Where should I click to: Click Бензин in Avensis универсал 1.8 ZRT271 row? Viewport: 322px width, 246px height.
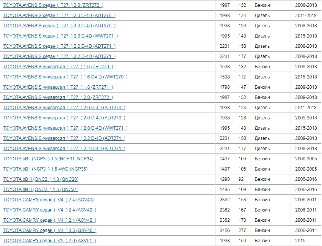click(262, 87)
